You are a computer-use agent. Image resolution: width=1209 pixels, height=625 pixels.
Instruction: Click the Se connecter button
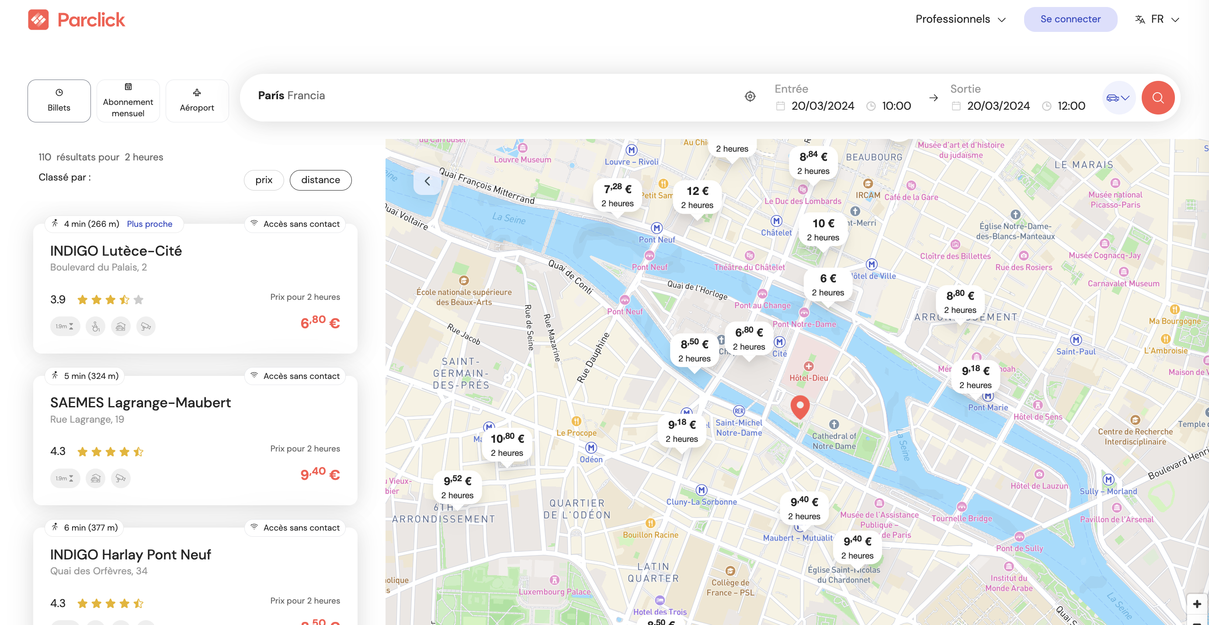coord(1070,19)
